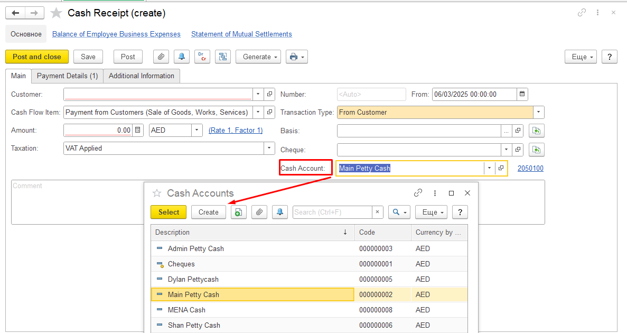627x333 pixels.
Task: Clear the Cash Accounts search box
Action: (377, 212)
